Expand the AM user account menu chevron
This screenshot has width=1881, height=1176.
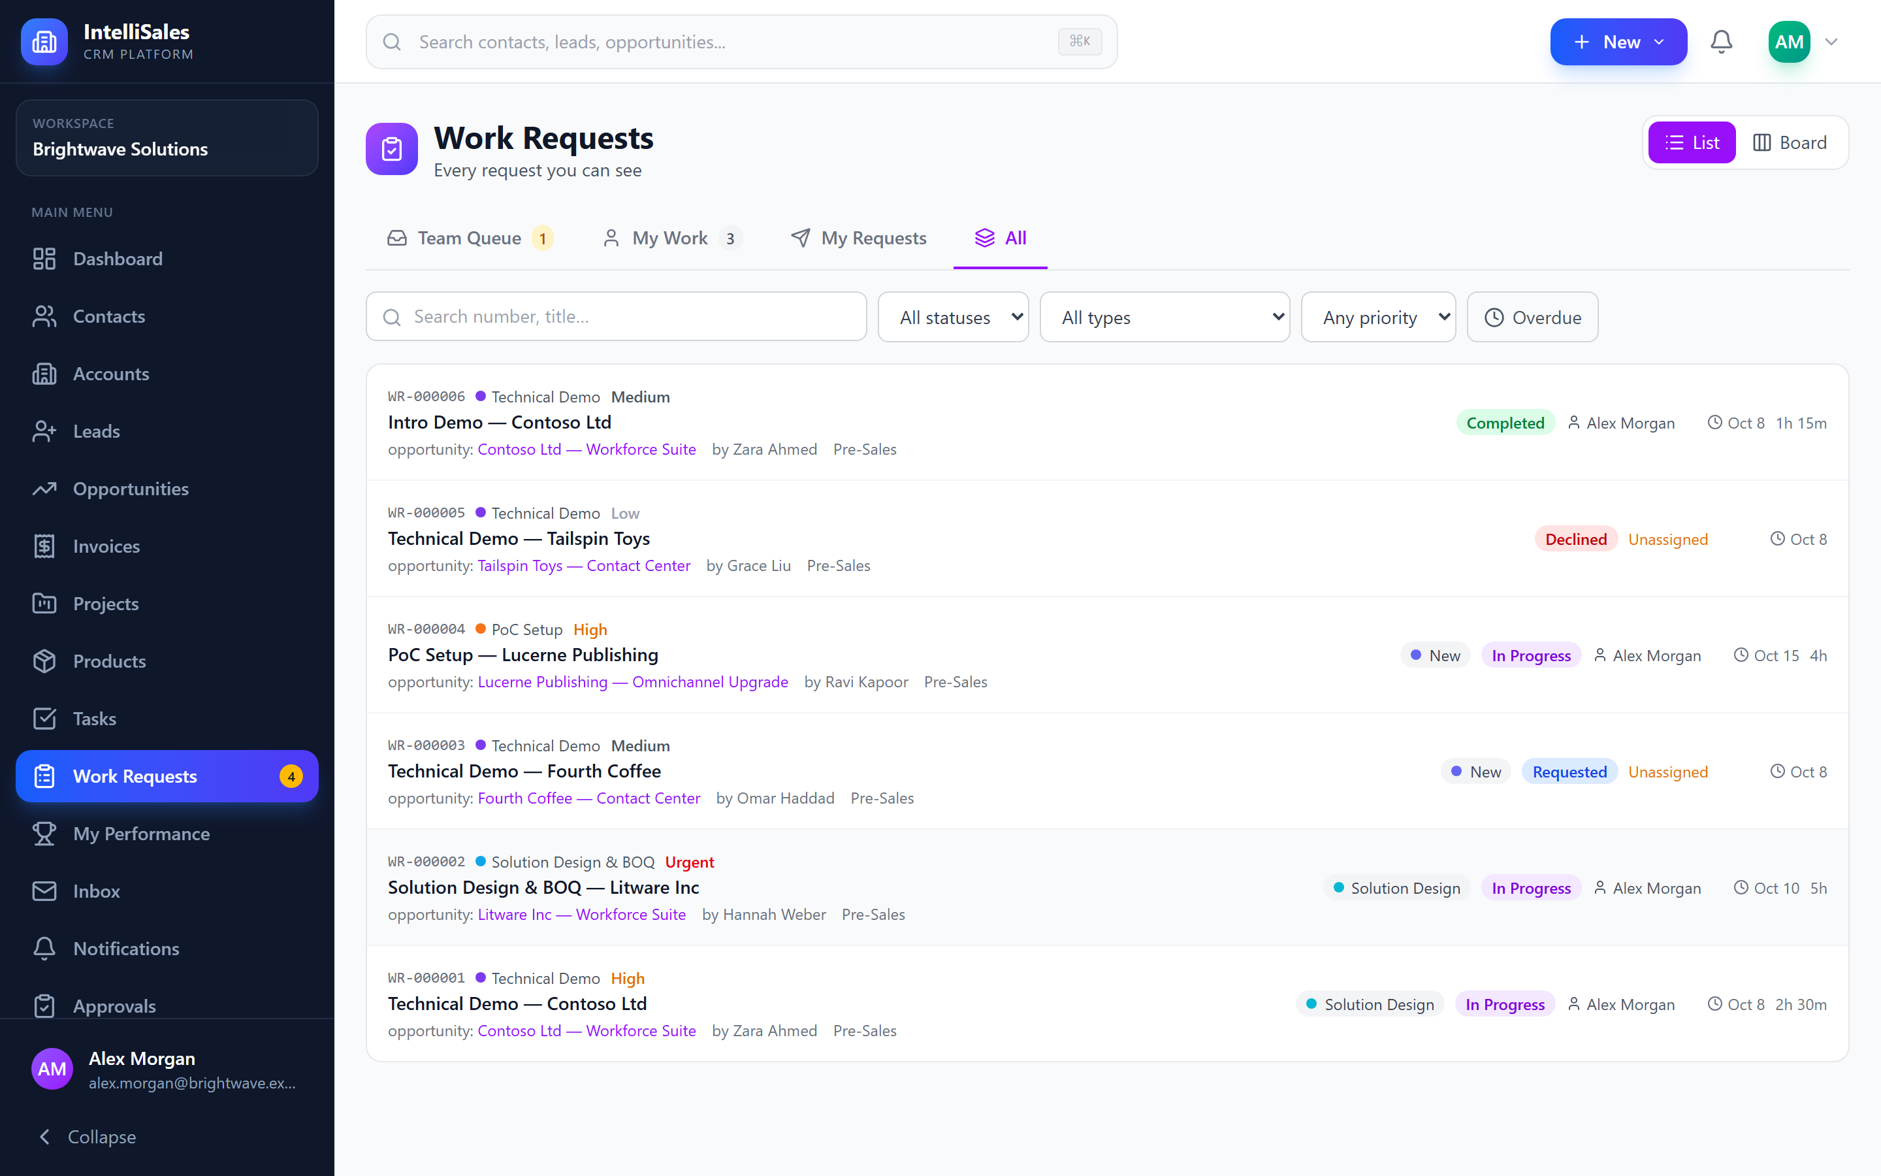(1831, 42)
